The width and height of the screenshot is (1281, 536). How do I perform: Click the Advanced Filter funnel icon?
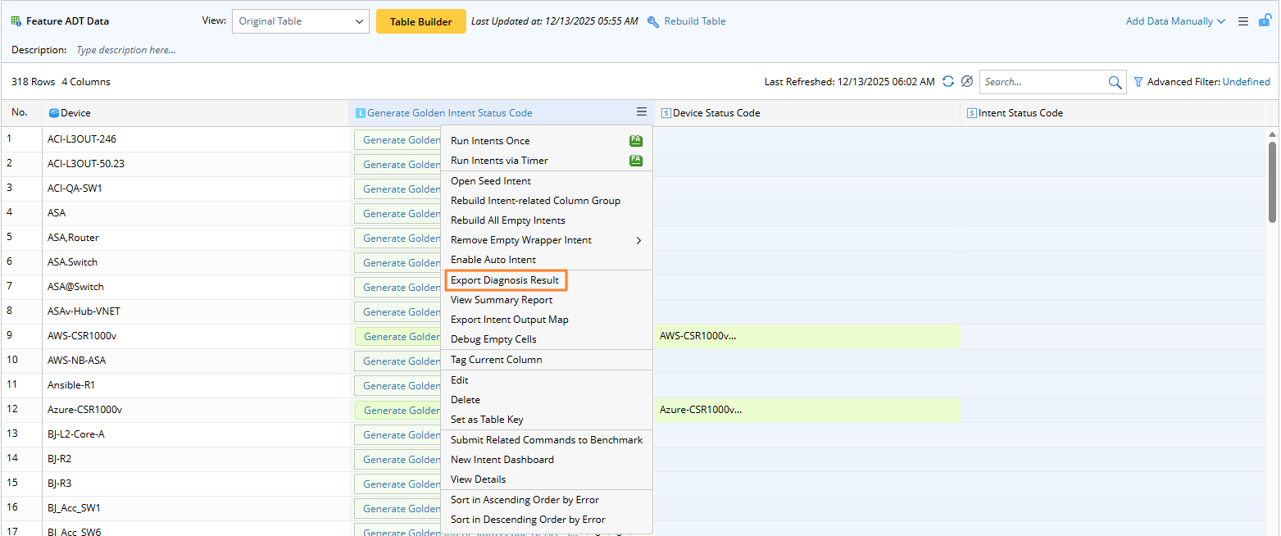[x=1138, y=82]
